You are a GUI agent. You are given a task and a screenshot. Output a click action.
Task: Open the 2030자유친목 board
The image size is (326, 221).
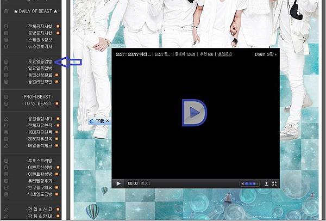coord(40,139)
